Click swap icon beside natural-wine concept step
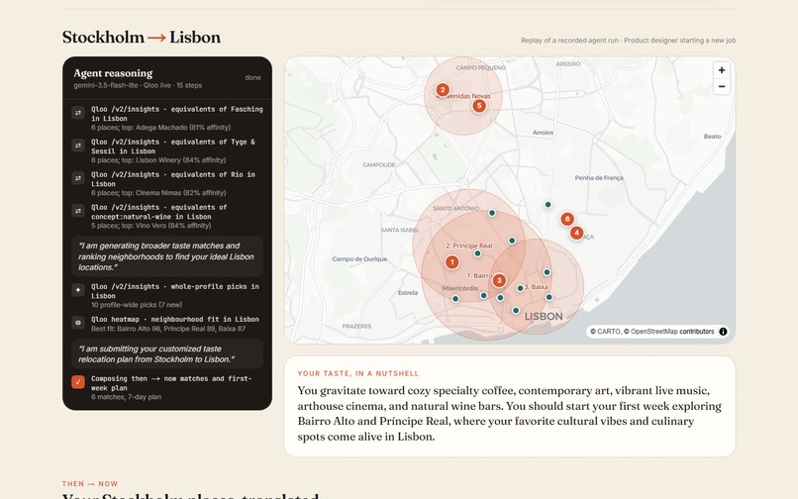This screenshot has height=499, width=798. click(78, 210)
